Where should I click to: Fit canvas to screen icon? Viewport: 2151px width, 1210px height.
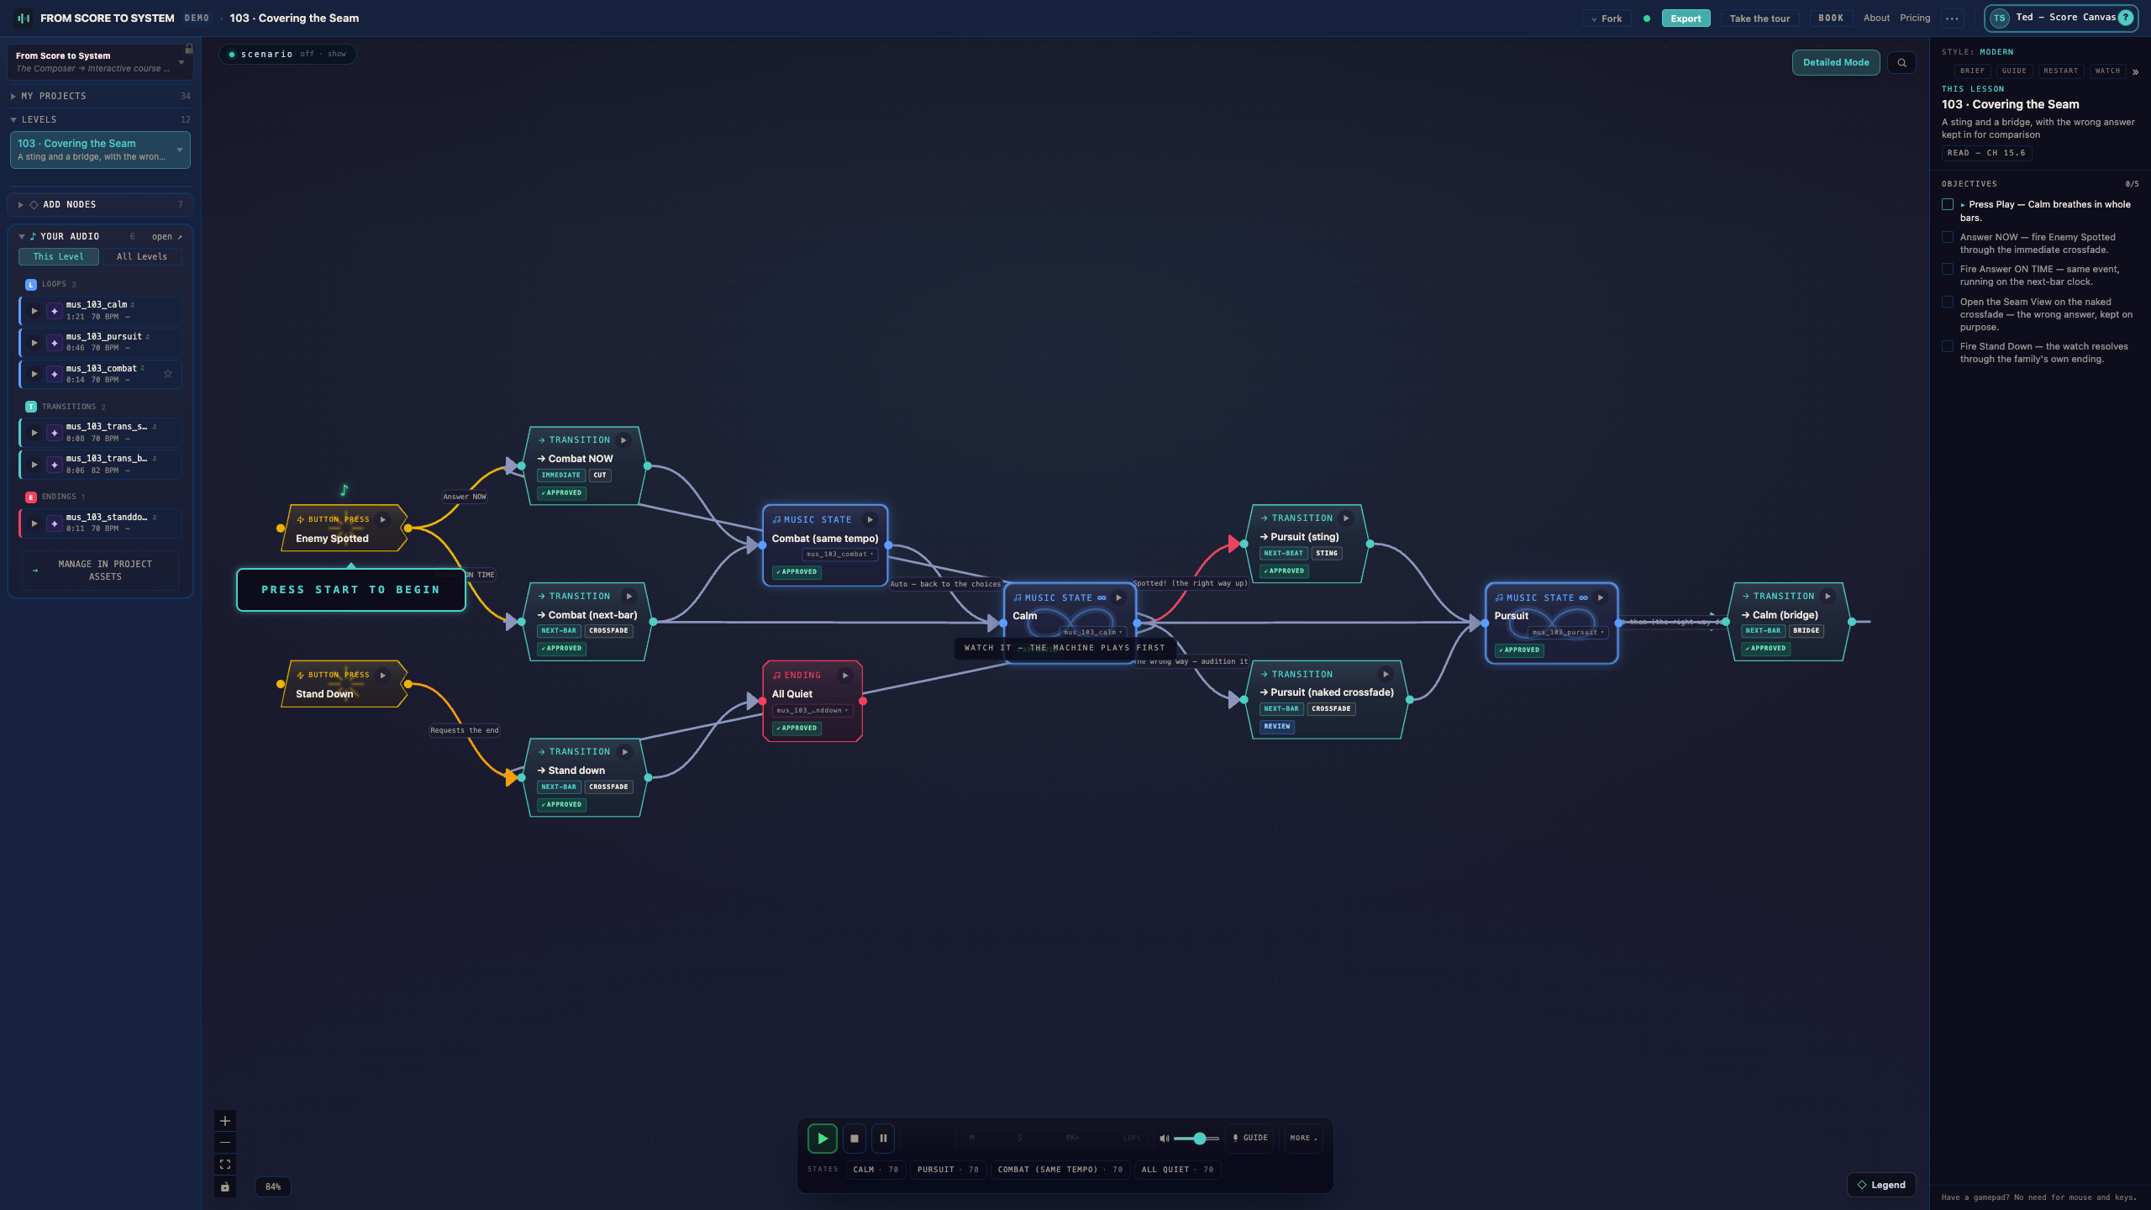coord(225,1165)
